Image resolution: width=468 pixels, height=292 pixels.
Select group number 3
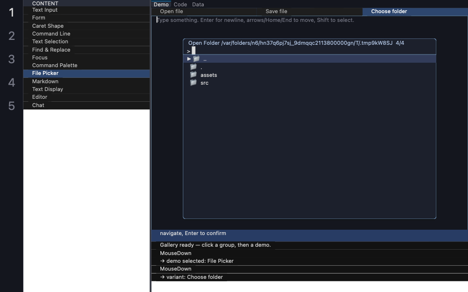tap(11, 59)
